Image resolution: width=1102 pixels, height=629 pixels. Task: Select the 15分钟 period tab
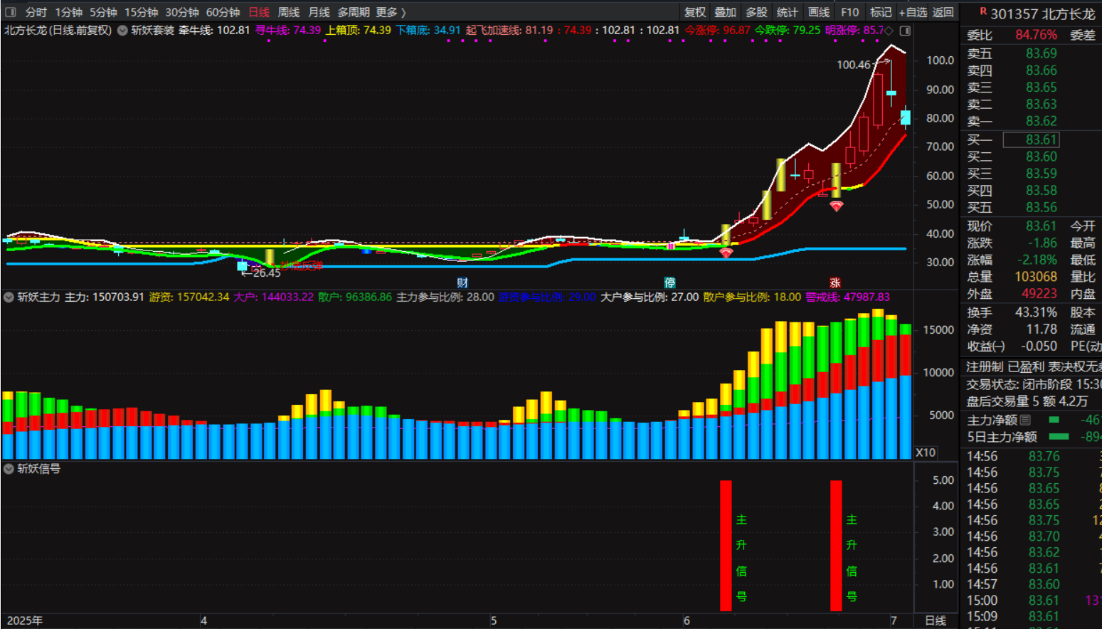[141, 12]
